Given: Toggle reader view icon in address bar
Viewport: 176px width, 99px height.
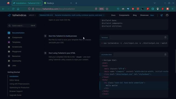Looking at the screenshot, I should tap(96, 9).
